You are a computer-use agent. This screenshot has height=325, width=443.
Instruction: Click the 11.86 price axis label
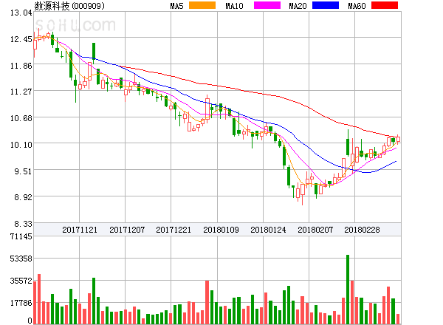(21, 66)
